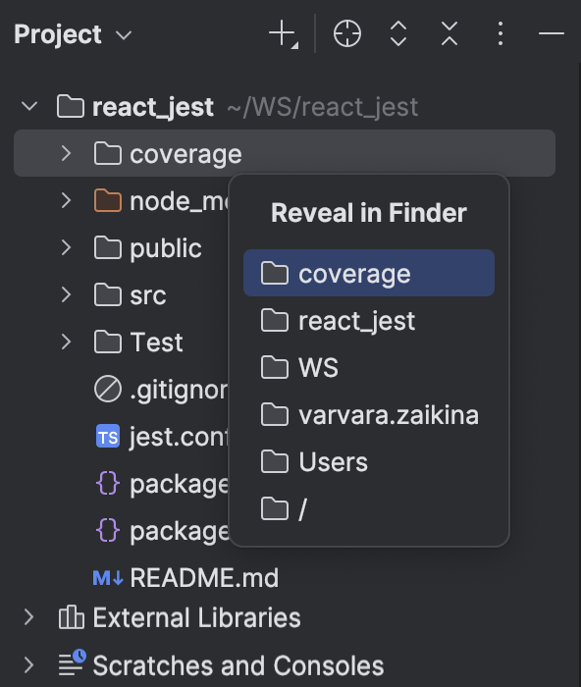This screenshot has height=687, width=581.
Task: Click Select Opened File crosshair icon
Action: (347, 33)
